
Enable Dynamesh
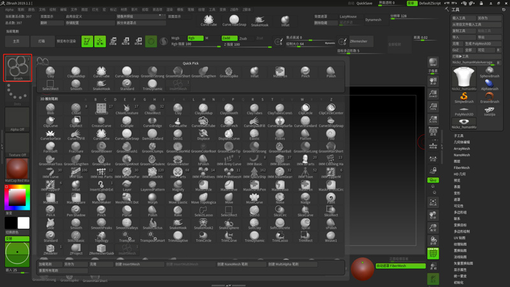374,20
